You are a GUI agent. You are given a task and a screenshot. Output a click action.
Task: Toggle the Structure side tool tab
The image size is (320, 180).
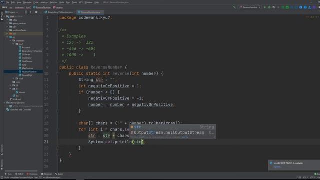[x=2, y=150]
